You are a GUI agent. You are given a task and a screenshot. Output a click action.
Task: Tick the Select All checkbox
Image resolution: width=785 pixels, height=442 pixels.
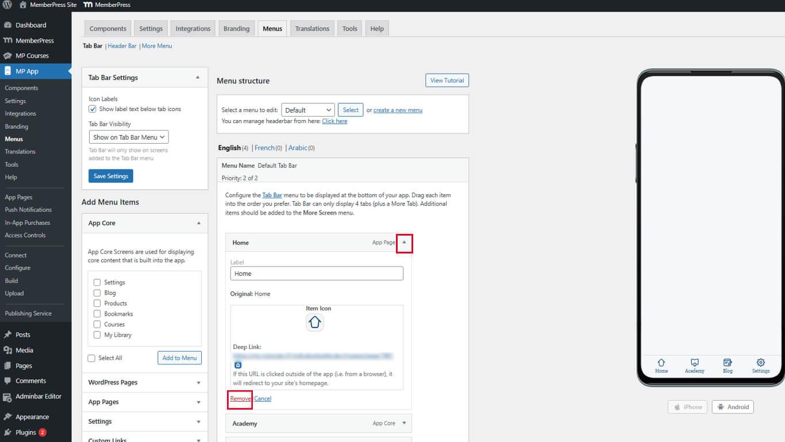coord(91,358)
